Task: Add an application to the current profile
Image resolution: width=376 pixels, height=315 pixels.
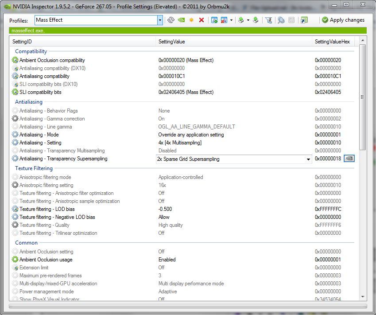Action: pyautogui.click(x=214, y=20)
